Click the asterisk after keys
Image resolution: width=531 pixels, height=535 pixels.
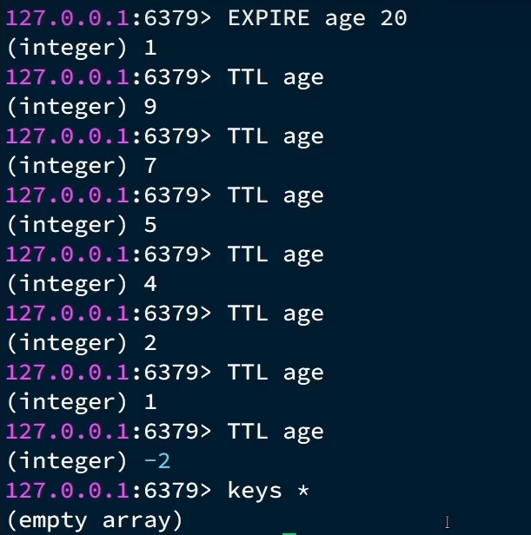pyautogui.click(x=303, y=491)
